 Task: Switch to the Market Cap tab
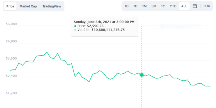28,6
